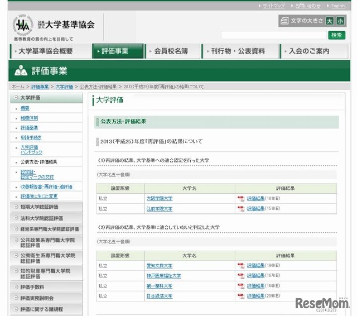Open 組織体制 sidebar link
The image size is (357, 316).
point(29,118)
